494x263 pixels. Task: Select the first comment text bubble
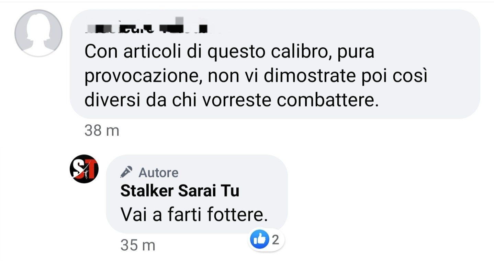coord(275,64)
